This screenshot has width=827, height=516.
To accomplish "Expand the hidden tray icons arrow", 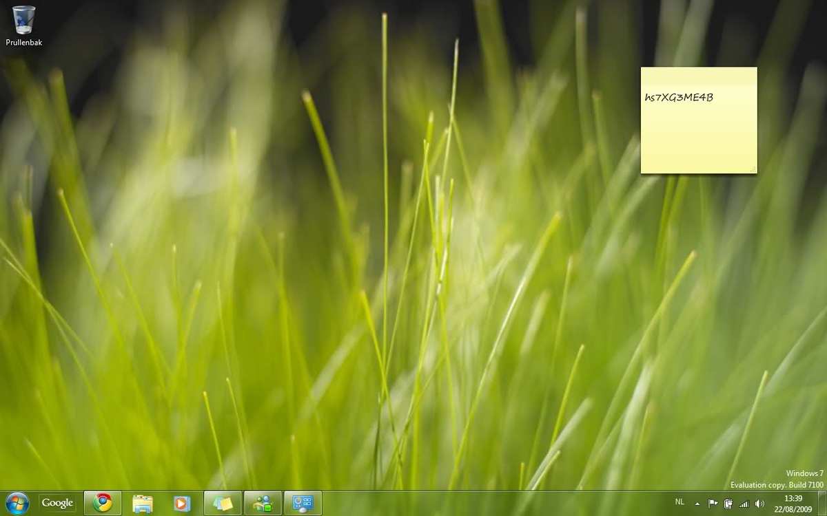I will click(697, 504).
